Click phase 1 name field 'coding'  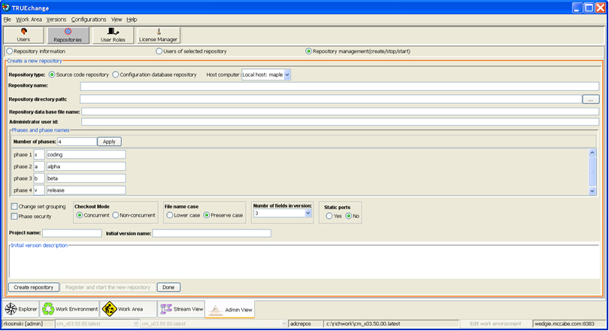[86, 155]
